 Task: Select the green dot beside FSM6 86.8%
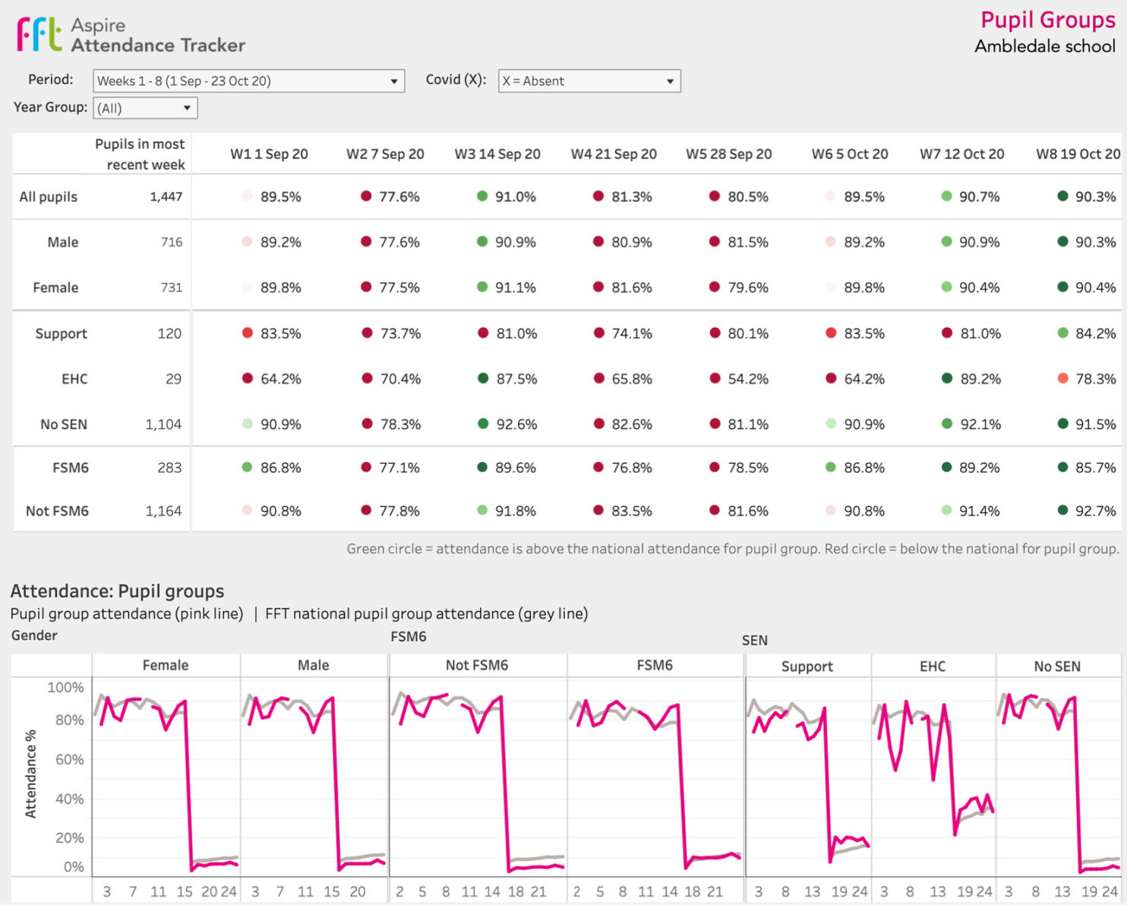248,468
